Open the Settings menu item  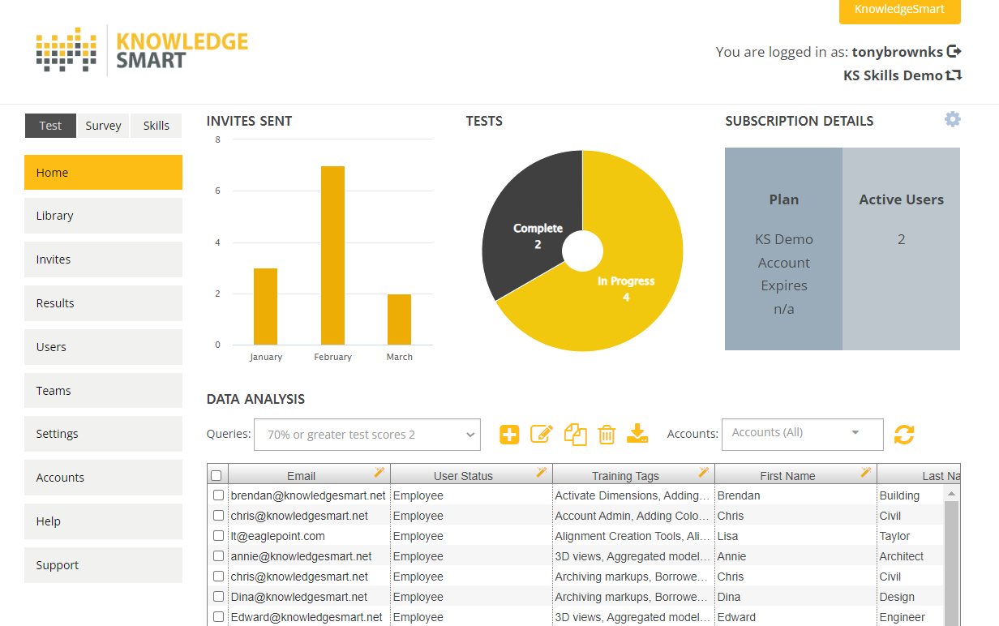coord(103,434)
